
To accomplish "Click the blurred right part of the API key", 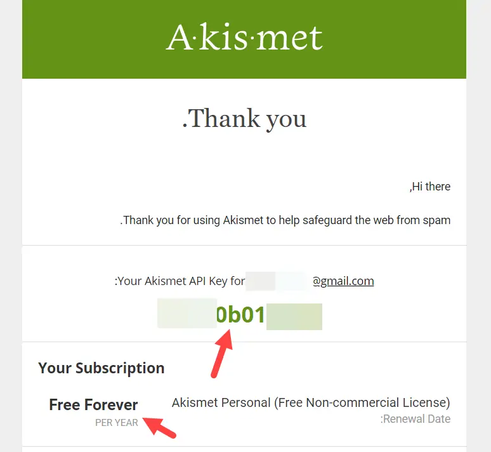I will click(294, 316).
